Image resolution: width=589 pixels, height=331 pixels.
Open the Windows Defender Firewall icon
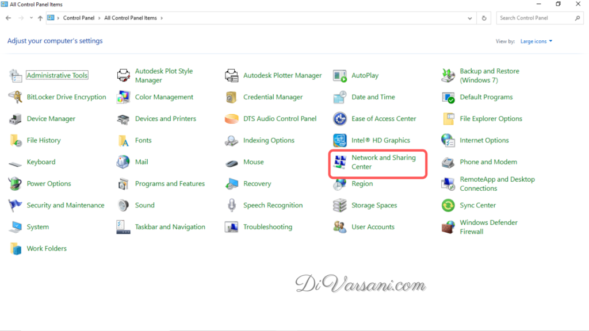(448, 227)
